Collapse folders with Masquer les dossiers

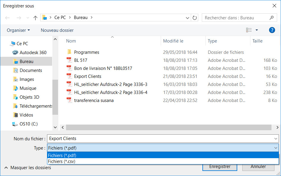click(30, 168)
